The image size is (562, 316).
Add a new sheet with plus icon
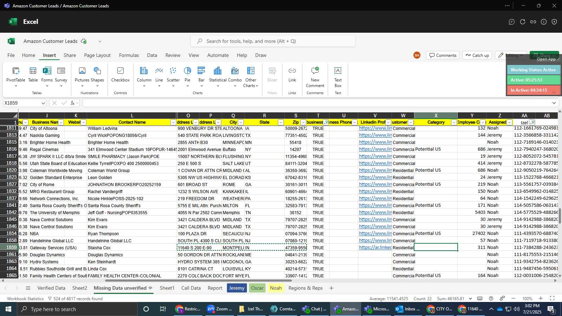[331, 288]
